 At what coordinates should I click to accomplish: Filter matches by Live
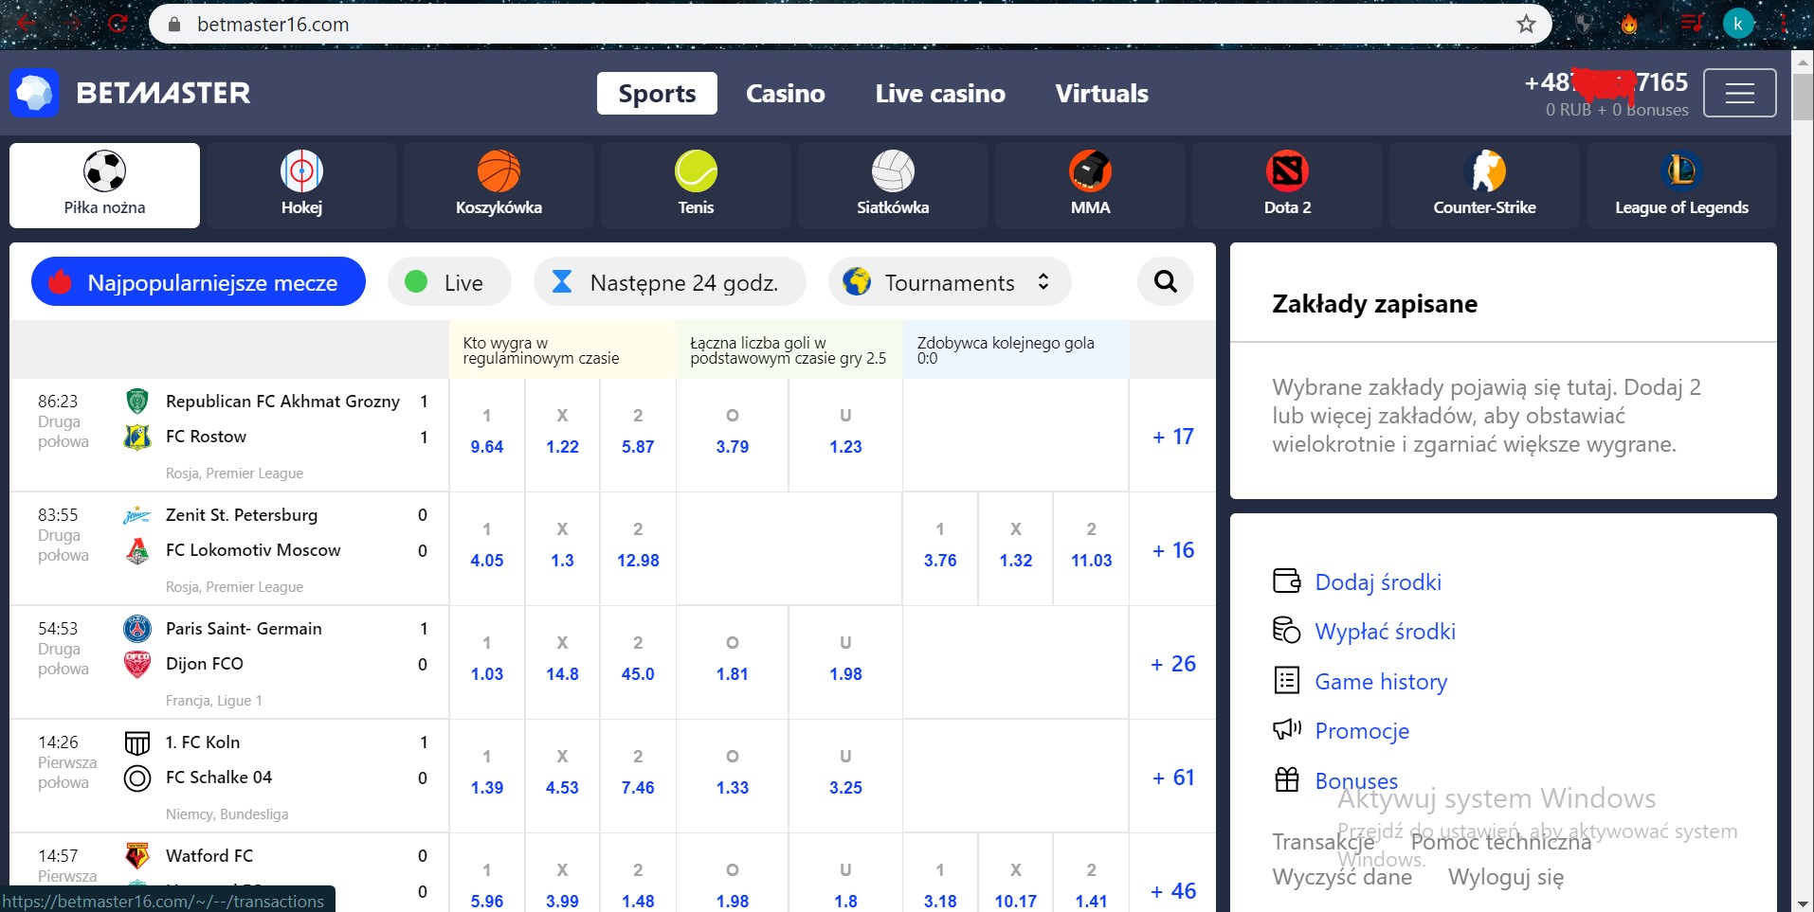tap(449, 281)
